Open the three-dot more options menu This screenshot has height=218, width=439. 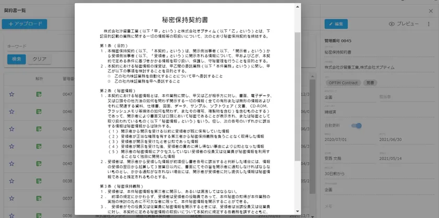(x=428, y=24)
